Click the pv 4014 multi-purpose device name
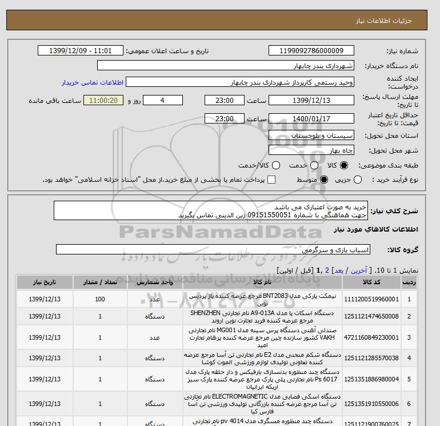Image resolution: width=440 pixels, height=426 pixels. (x=262, y=422)
